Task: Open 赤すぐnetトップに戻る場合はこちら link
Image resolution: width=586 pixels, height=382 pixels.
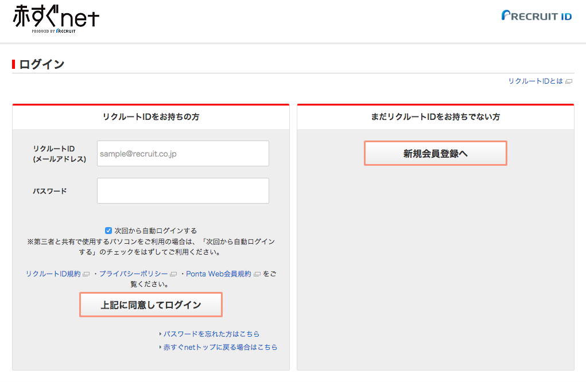Action: pos(220,347)
